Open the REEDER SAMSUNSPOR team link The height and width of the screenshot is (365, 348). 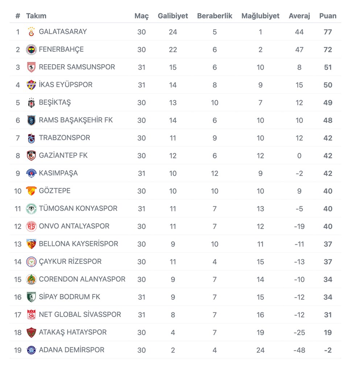pos(77,67)
